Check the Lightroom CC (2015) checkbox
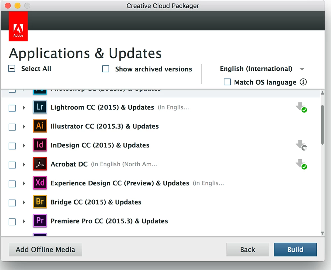This screenshot has height=270, width=331. coord(12,108)
